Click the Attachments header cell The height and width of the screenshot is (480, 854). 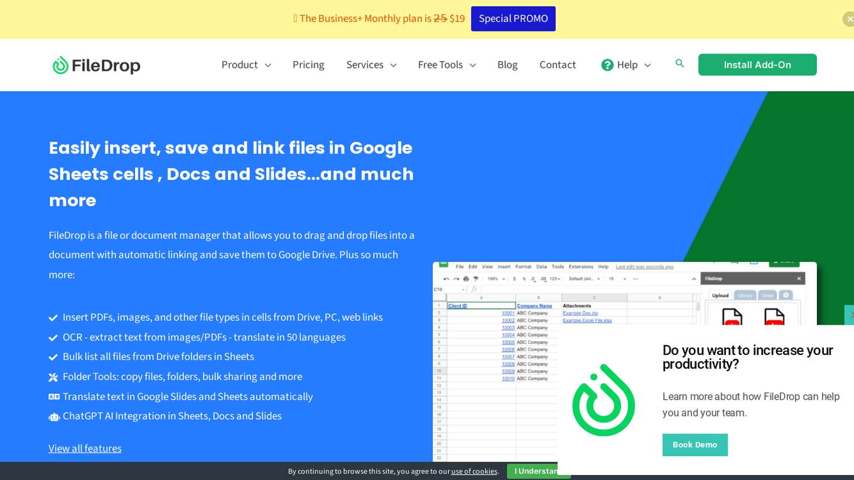pos(594,305)
